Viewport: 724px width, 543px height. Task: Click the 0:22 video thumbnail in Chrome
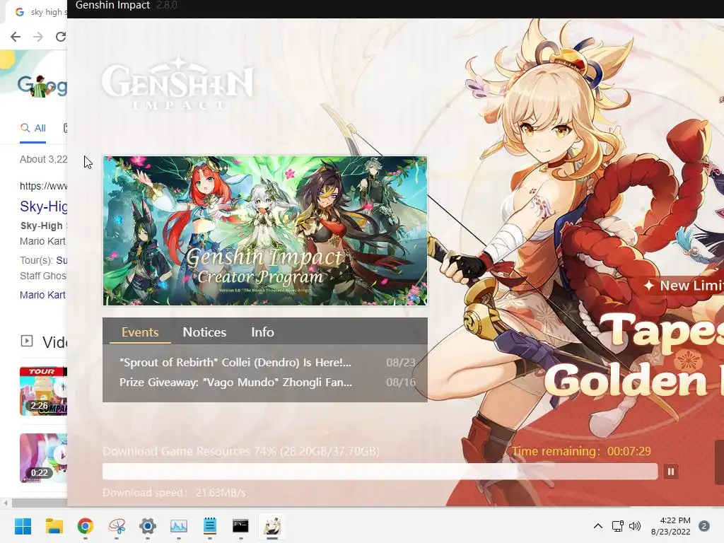(43, 458)
